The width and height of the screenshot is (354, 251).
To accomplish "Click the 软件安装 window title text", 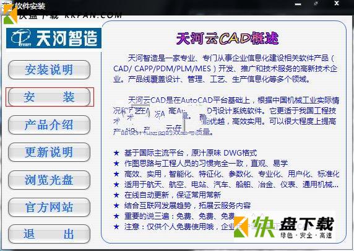I will point(30,6).
